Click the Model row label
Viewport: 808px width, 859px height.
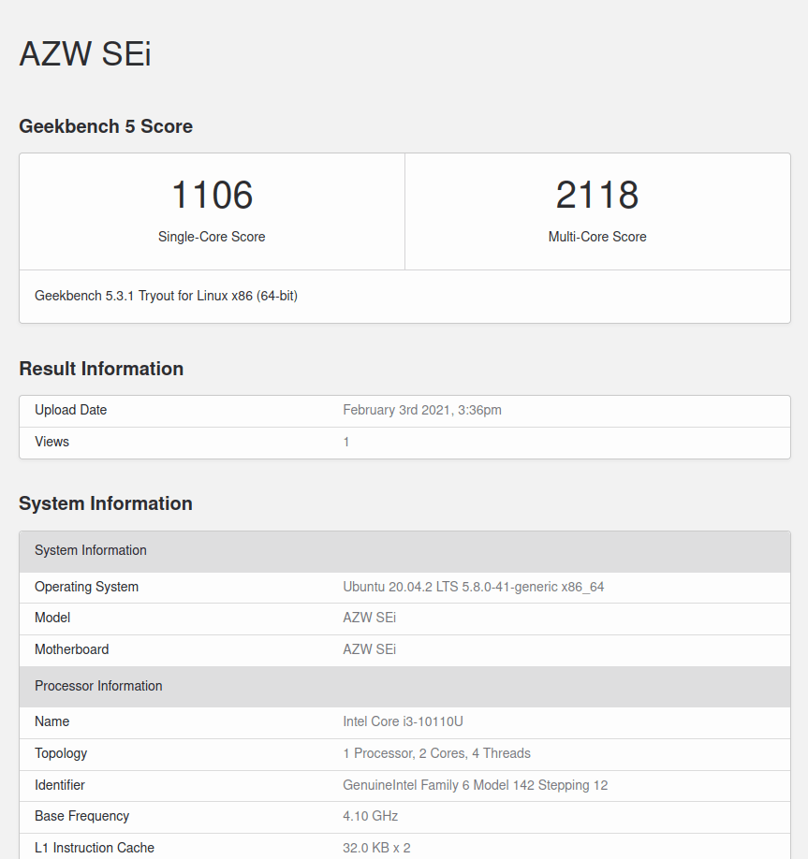[x=52, y=618]
